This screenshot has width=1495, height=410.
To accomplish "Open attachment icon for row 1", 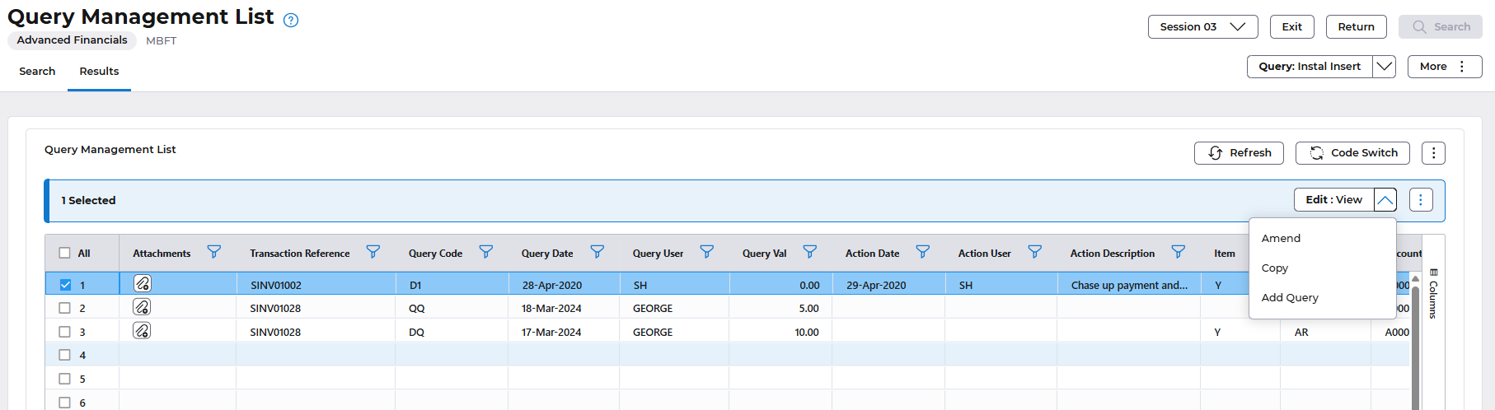I will pos(142,284).
